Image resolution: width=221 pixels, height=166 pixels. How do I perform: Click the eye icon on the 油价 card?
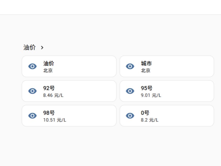click(32, 66)
